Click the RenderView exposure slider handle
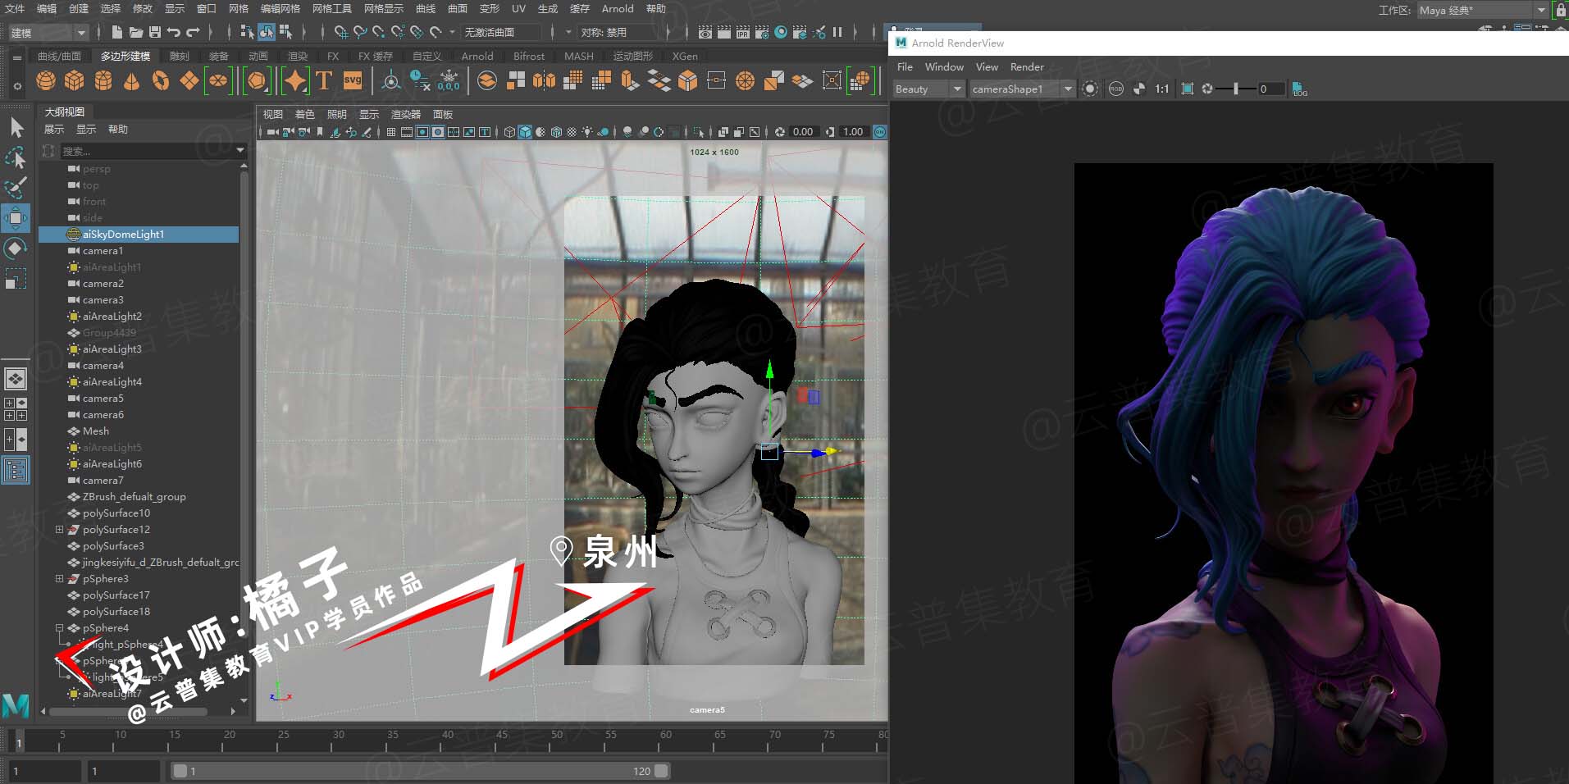The image size is (1569, 784). [1235, 89]
